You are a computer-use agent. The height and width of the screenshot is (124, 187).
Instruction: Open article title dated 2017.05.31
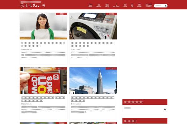point(93,99)
